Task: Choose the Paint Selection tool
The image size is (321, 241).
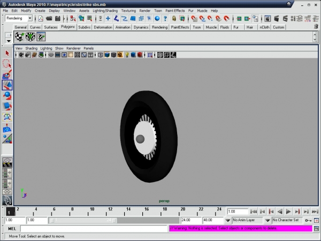Action: tap(7, 74)
